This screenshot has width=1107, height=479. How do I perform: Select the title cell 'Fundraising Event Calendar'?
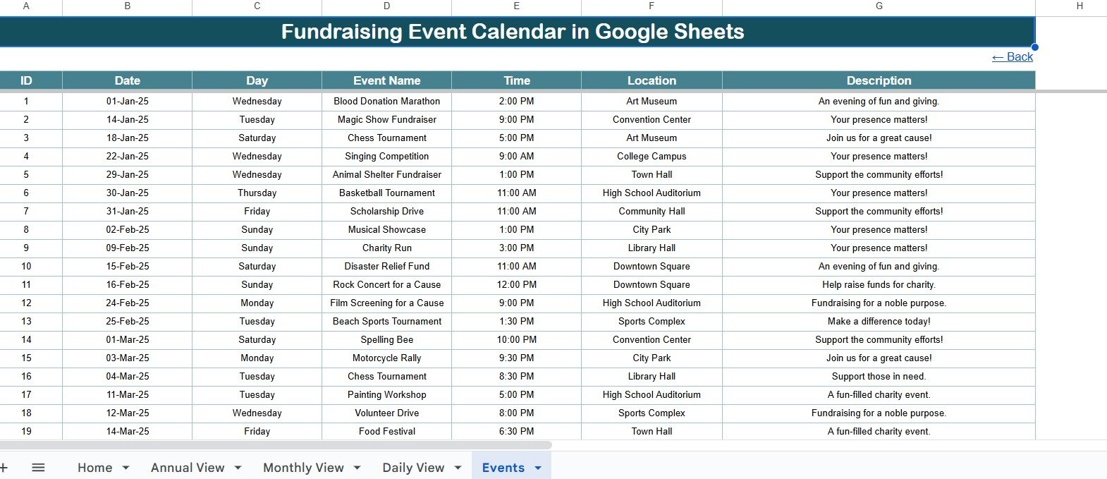pos(513,32)
